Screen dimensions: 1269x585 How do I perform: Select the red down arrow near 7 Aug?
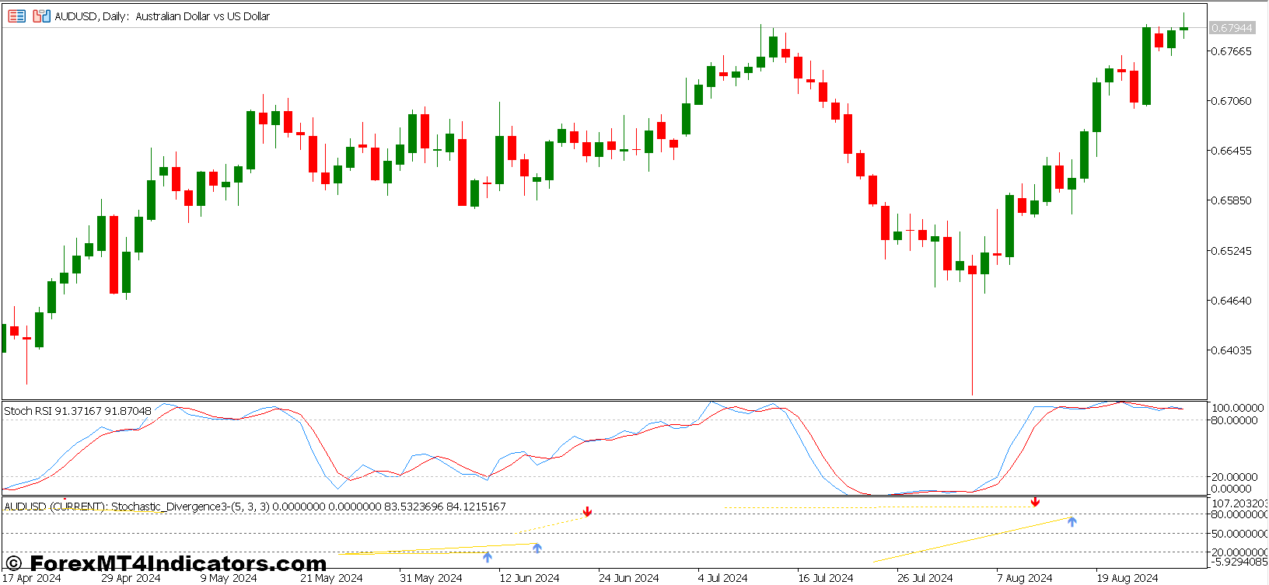click(x=1035, y=502)
